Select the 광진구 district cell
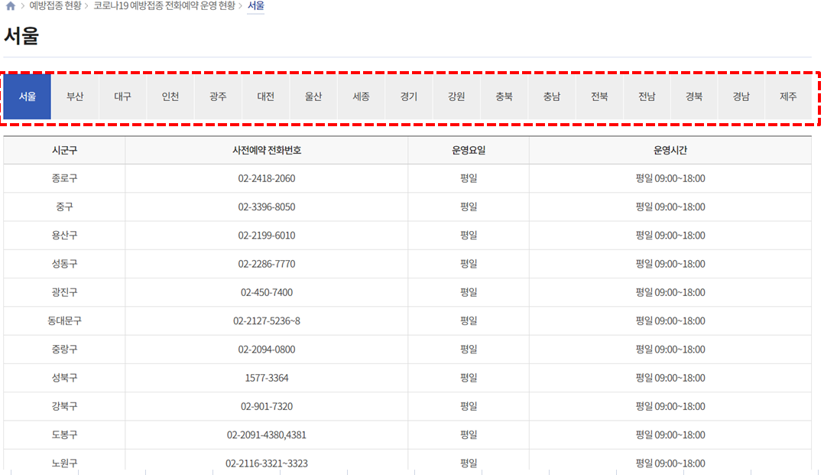The height and width of the screenshot is (475, 824). tap(65, 292)
